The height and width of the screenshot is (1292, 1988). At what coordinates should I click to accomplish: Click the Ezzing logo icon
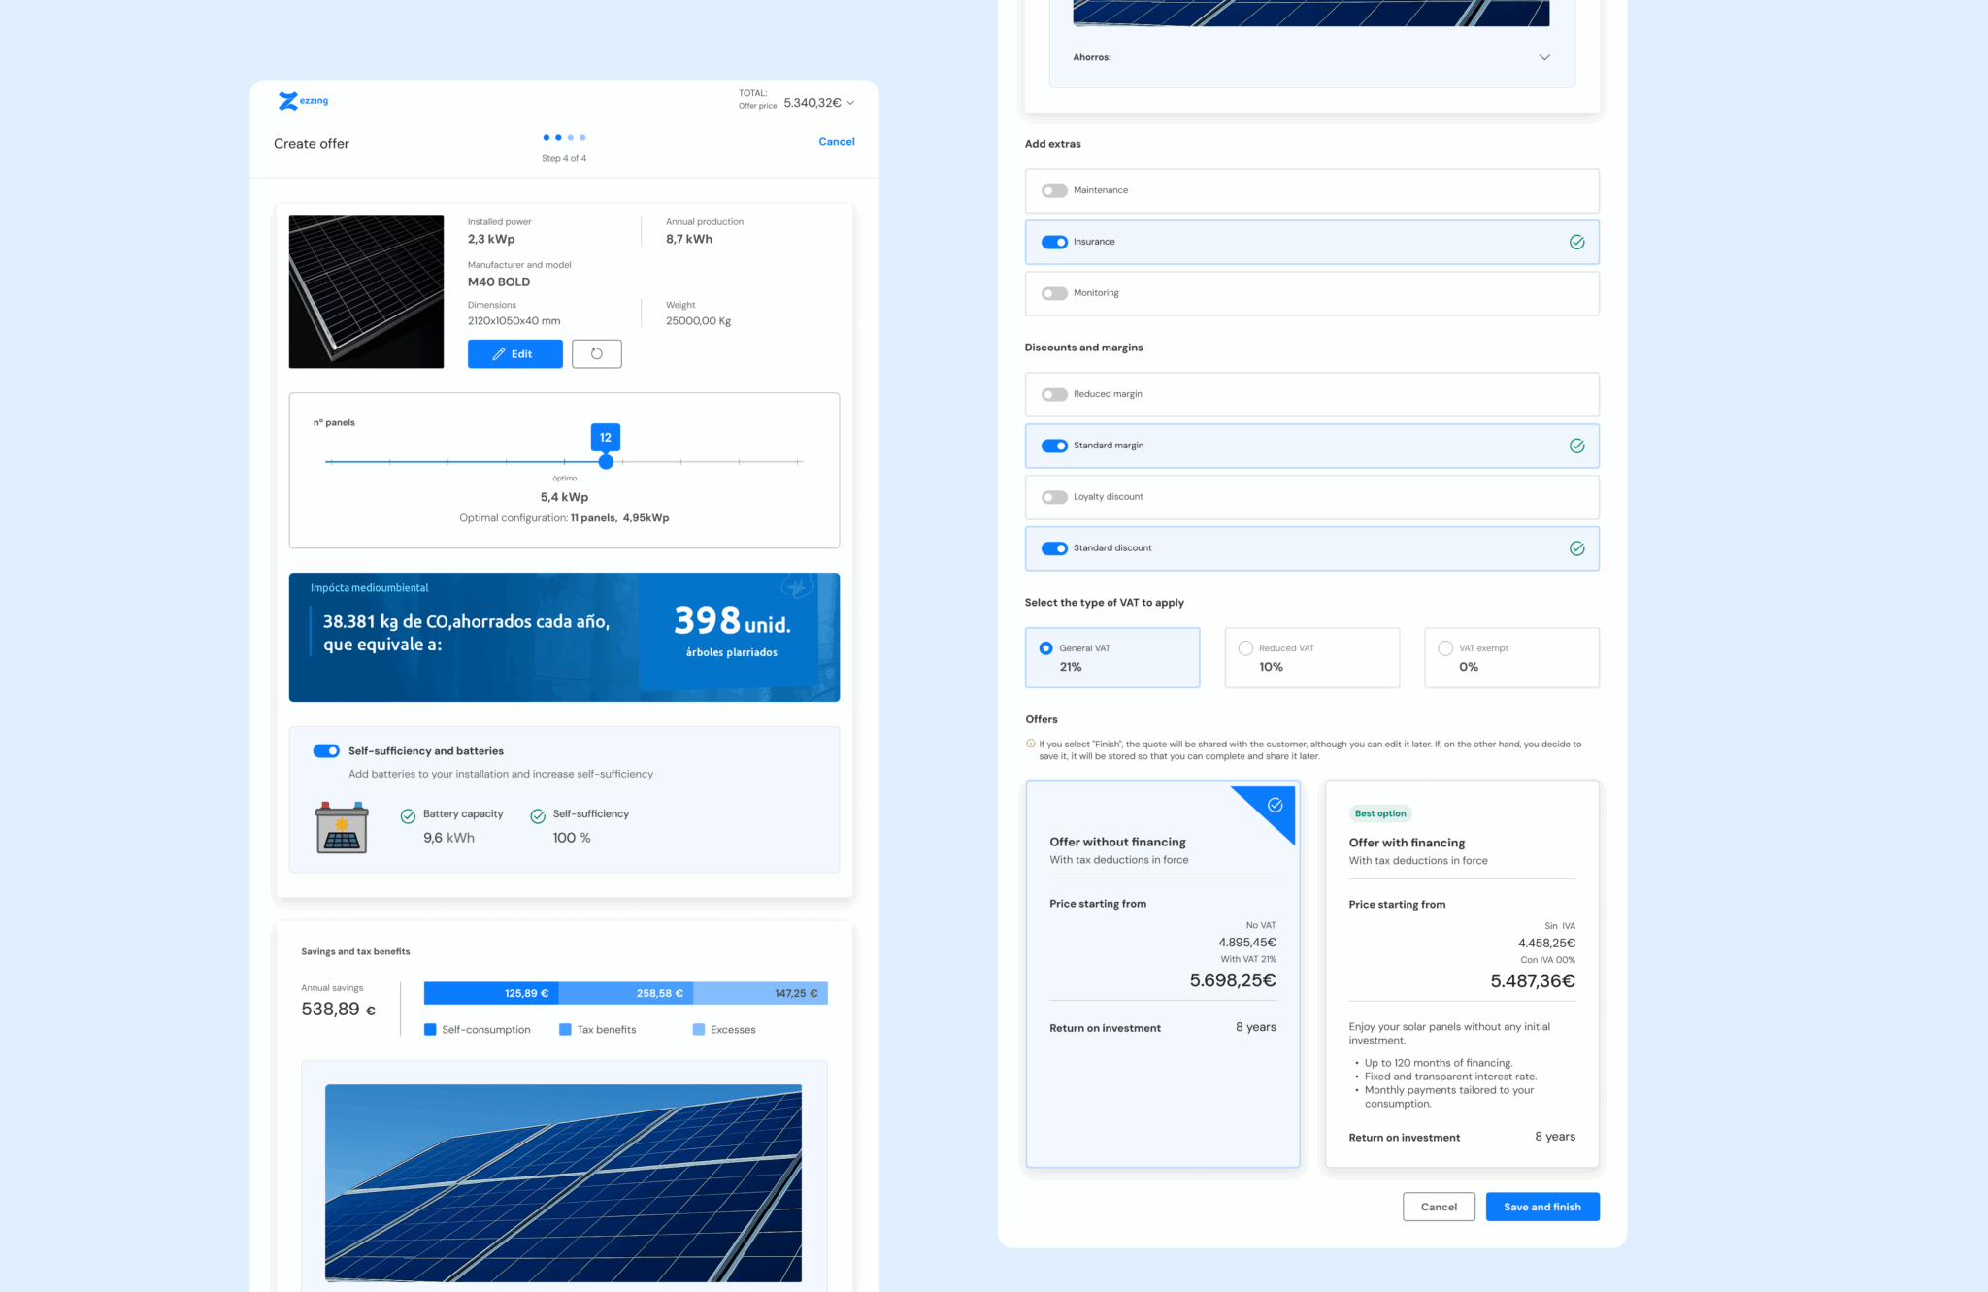pos(289,101)
